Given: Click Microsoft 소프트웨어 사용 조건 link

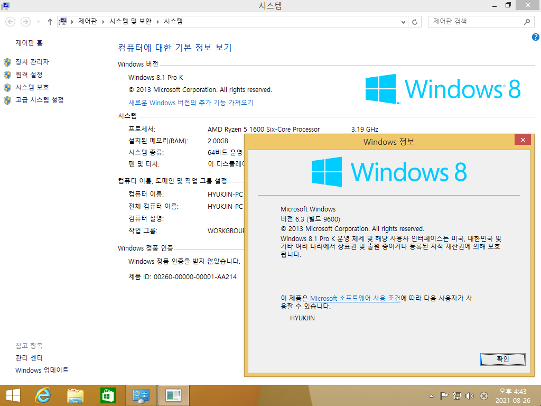Looking at the screenshot, I should 355,298.
